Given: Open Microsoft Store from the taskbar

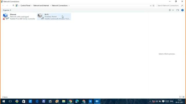Looking at the screenshot, I should coord(24,101).
